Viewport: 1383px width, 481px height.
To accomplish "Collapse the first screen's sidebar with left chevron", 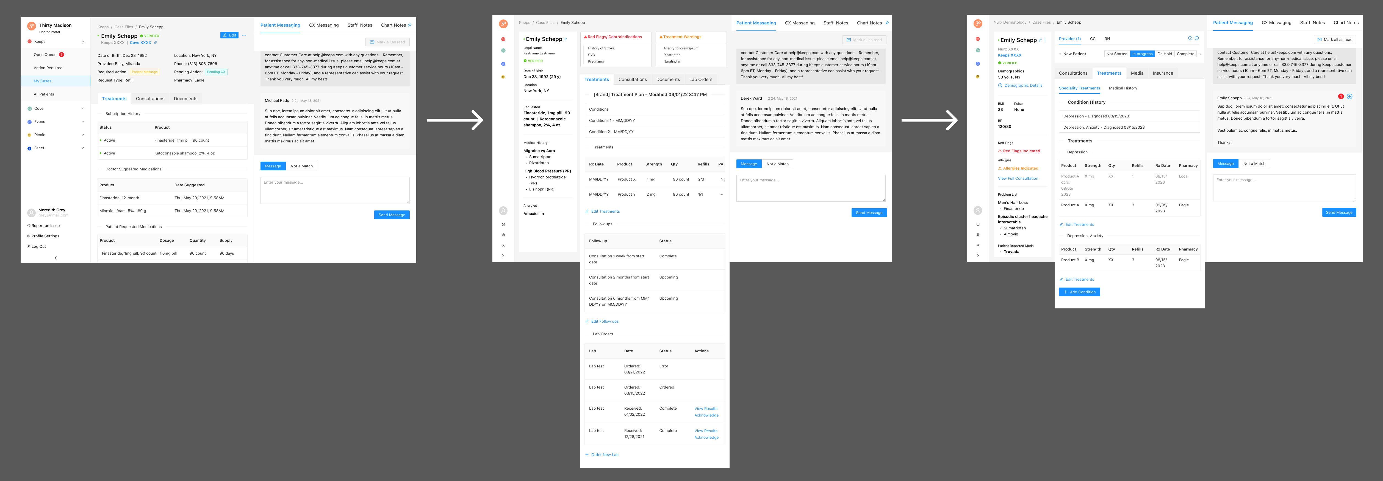I will [56, 258].
